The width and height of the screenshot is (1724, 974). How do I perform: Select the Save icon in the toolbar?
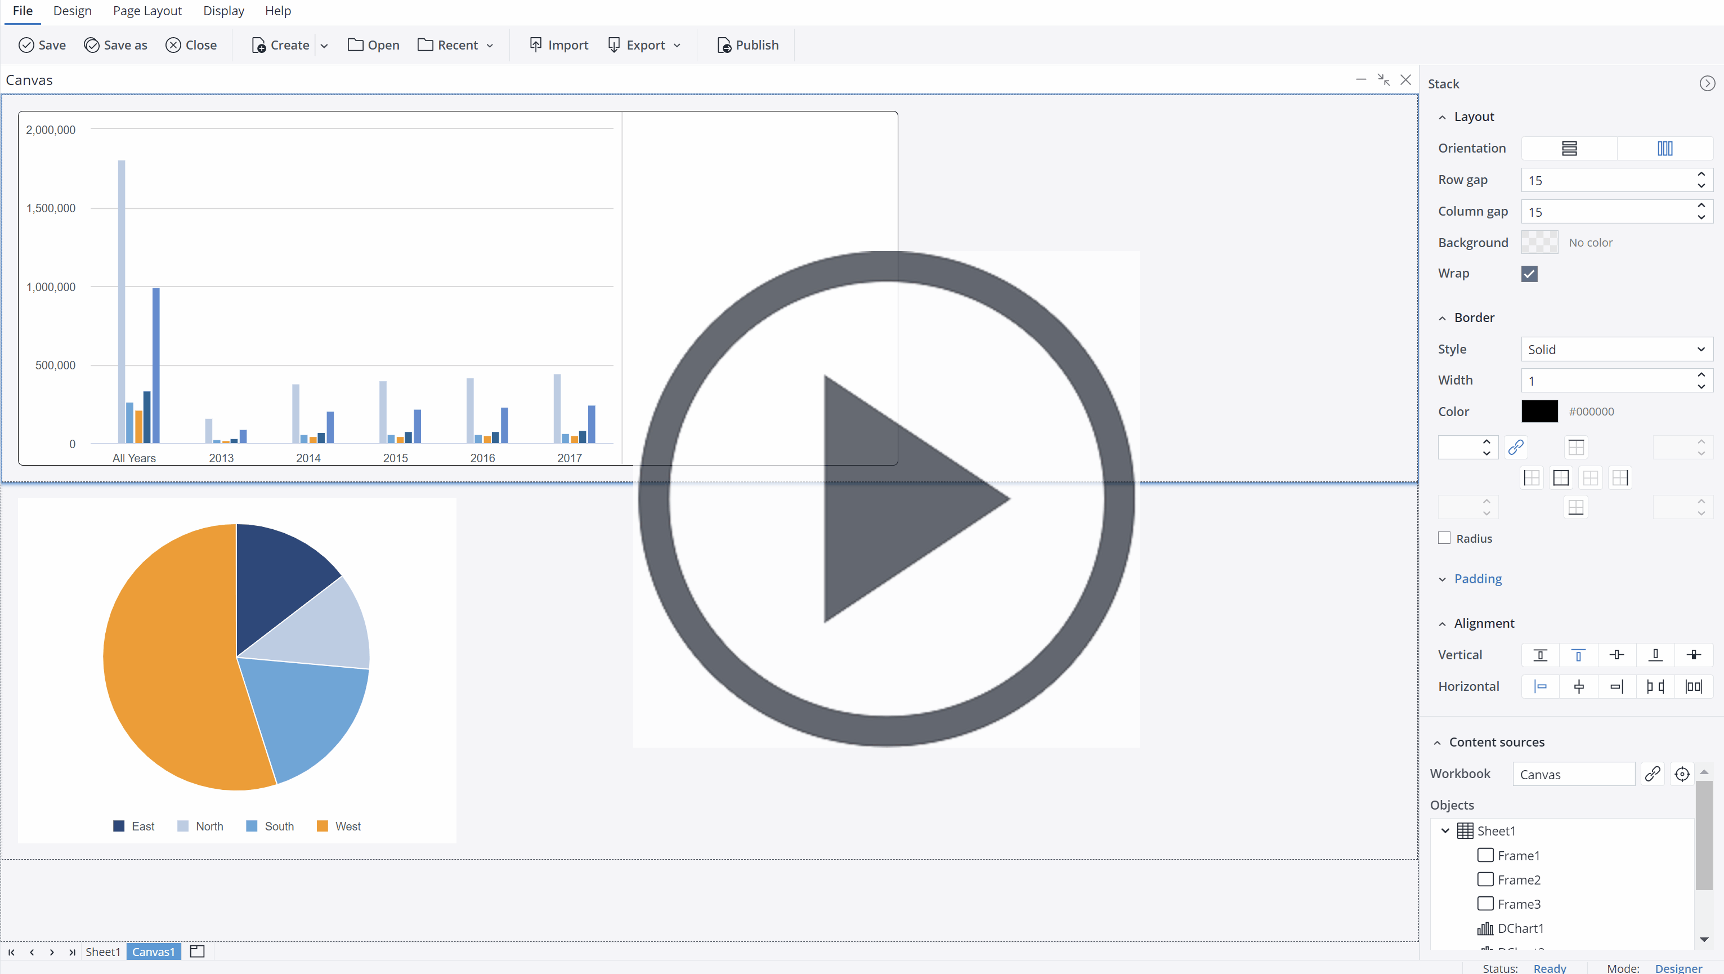coord(27,45)
